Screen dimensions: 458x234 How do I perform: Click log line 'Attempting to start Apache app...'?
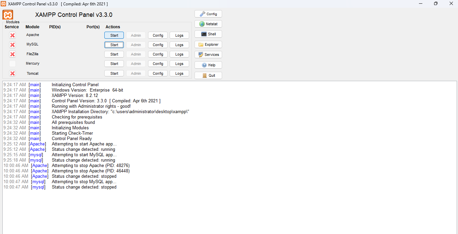(84, 144)
